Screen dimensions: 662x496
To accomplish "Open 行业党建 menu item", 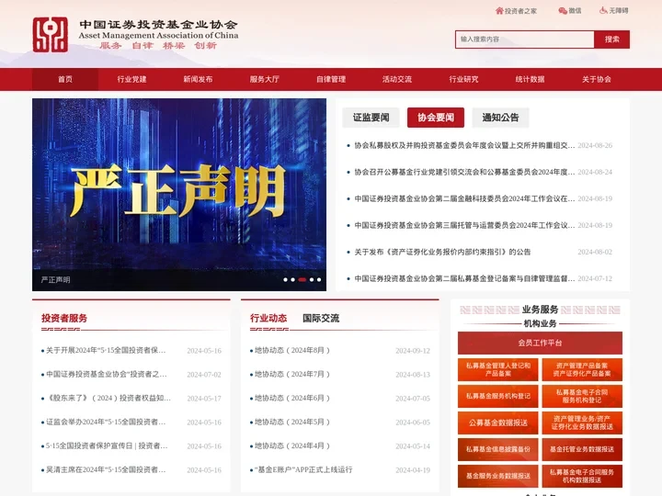I will point(131,79).
